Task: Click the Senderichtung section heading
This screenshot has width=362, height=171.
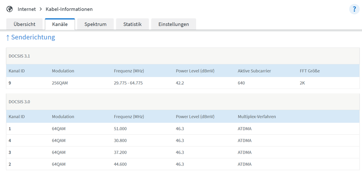Action: pyautogui.click(x=33, y=37)
